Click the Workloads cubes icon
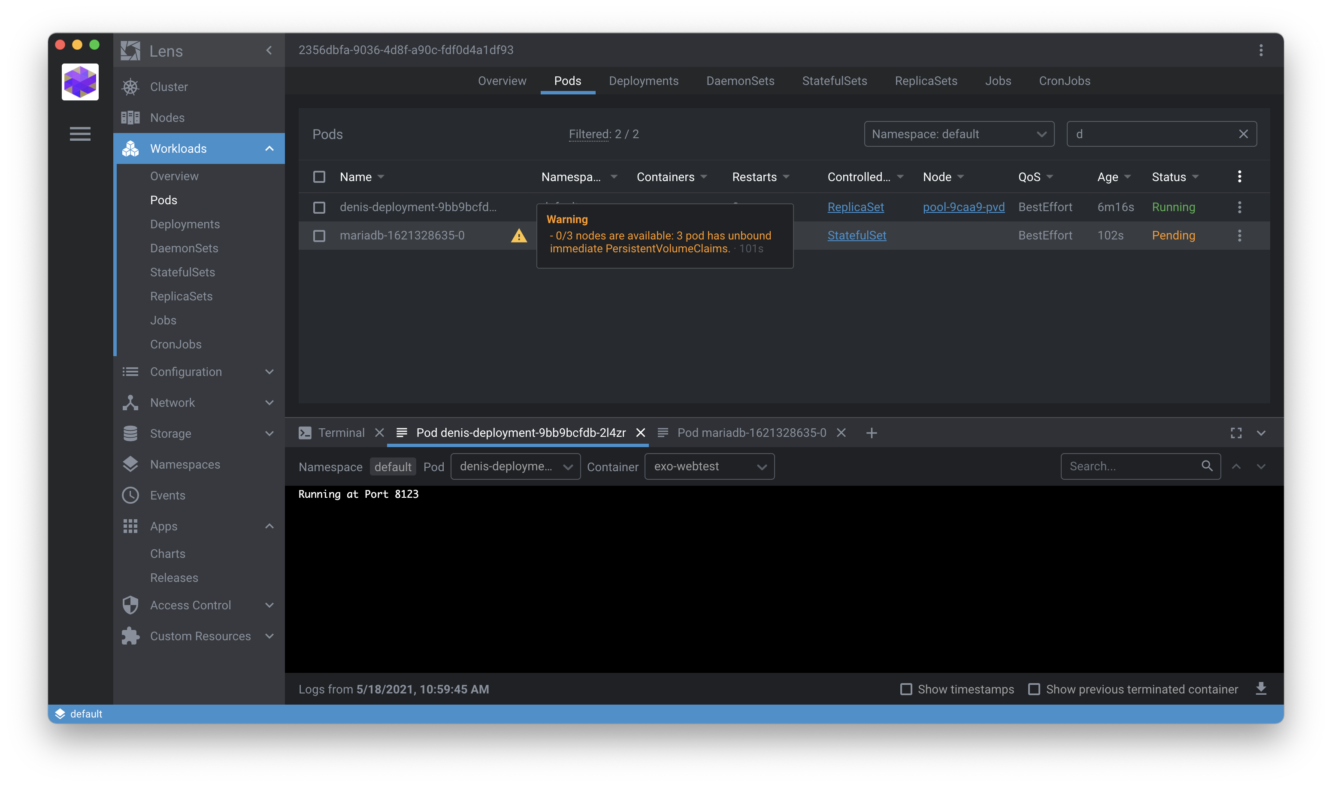The width and height of the screenshot is (1332, 787). pyautogui.click(x=130, y=148)
